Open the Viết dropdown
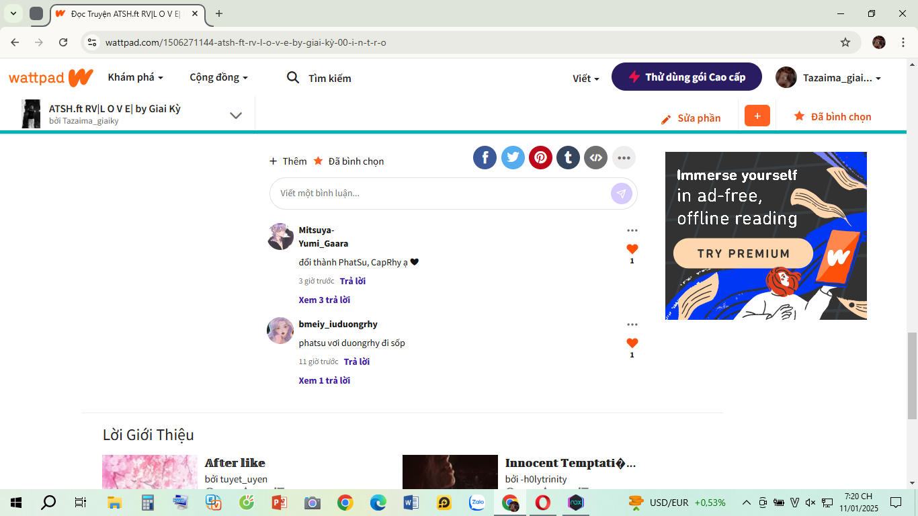The image size is (918, 516). click(585, 79)
